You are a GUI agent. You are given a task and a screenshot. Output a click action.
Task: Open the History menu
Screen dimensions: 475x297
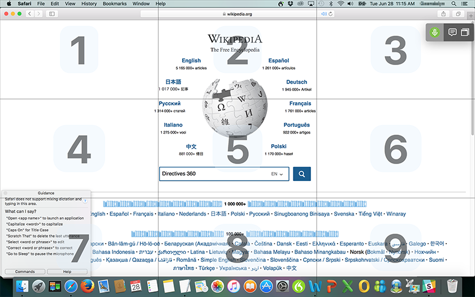point(89,3)
